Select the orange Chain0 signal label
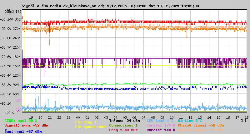250x134 pixels. tap(201, 125)
